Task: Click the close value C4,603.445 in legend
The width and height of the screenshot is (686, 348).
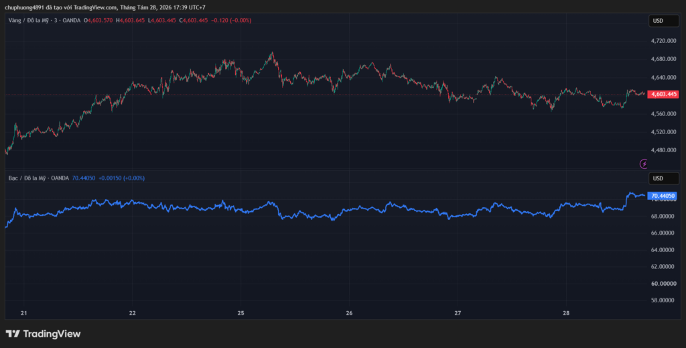Action: click(x=194, y=20)
